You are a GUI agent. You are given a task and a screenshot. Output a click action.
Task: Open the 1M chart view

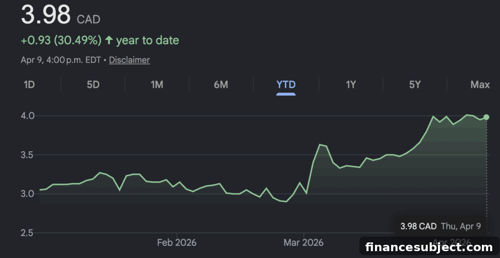click(157, 85)
